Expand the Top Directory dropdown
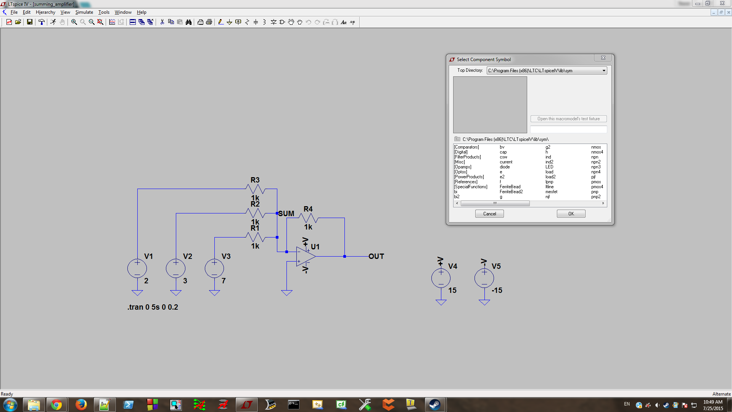This screenshot has height=412, width=732. coord(603,71)
